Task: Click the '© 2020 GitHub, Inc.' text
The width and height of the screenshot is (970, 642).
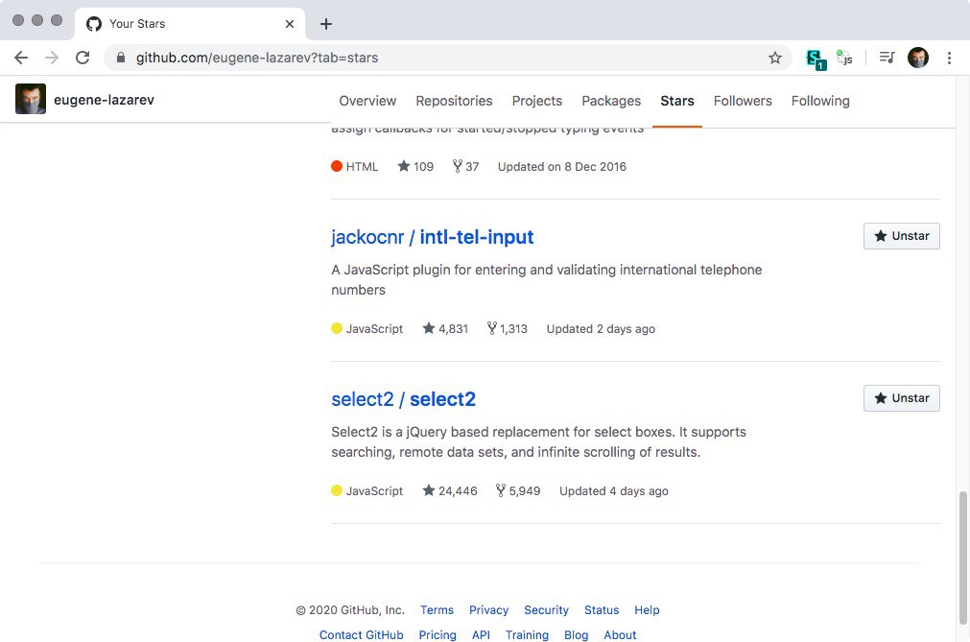Action: (350, 609)
